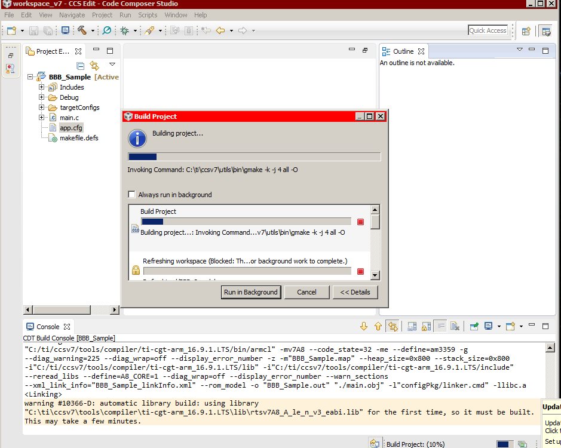This screenshot has width=561, height=448.
Task: Open the Debug bug dropdown arrow
Action: coord(135,31)
